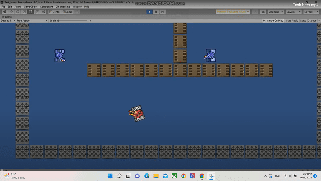Open weather widget showing 33°C

15,176
